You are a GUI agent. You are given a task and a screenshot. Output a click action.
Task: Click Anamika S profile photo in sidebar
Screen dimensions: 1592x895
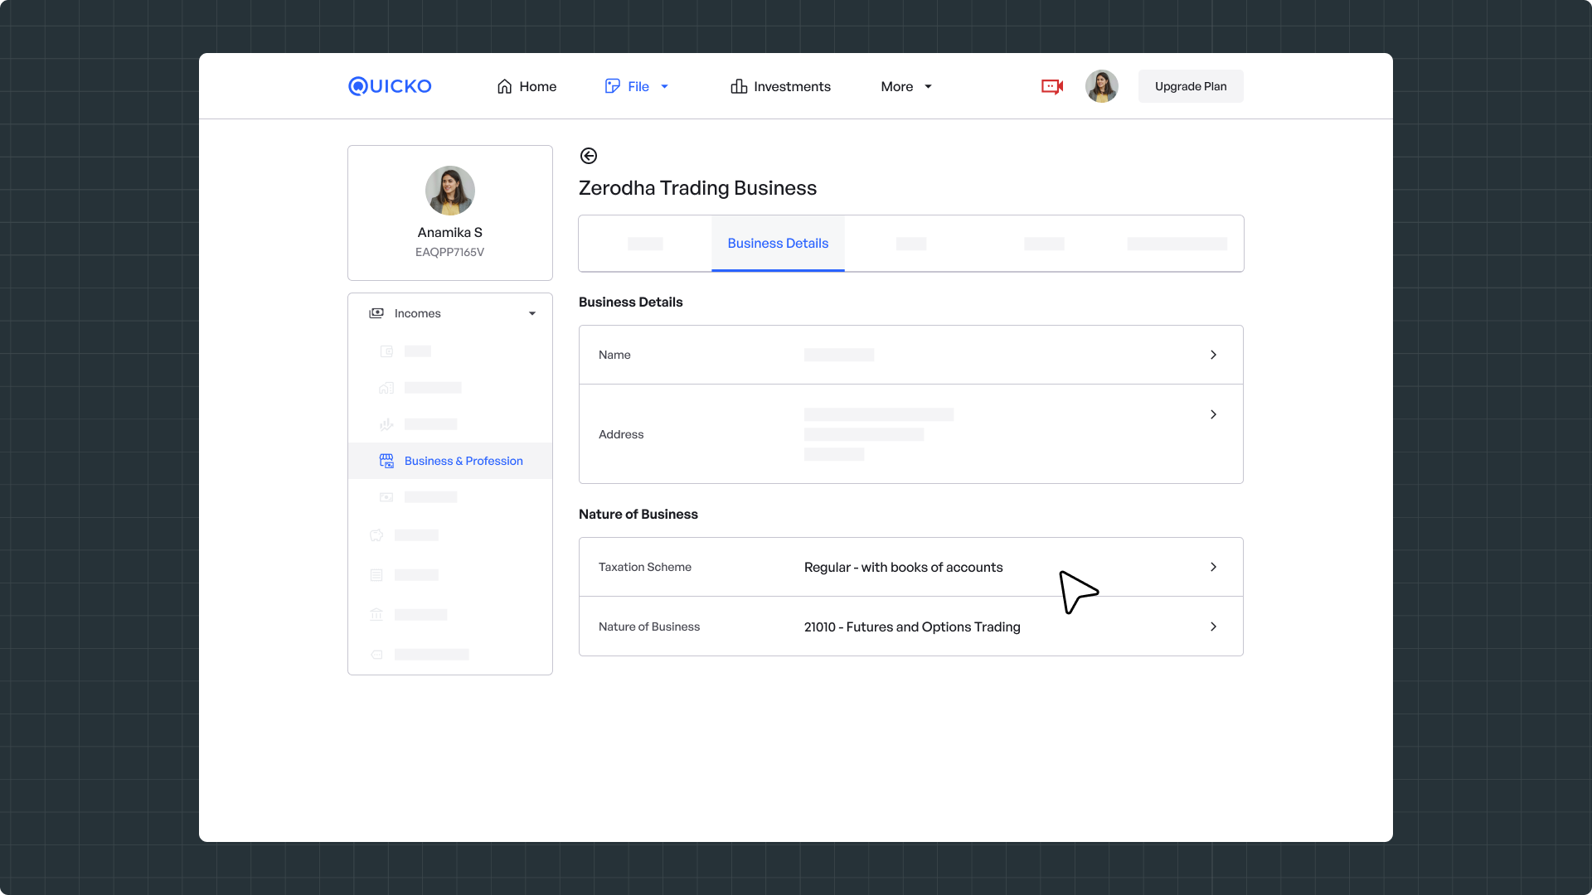click(x=450, y=191)
